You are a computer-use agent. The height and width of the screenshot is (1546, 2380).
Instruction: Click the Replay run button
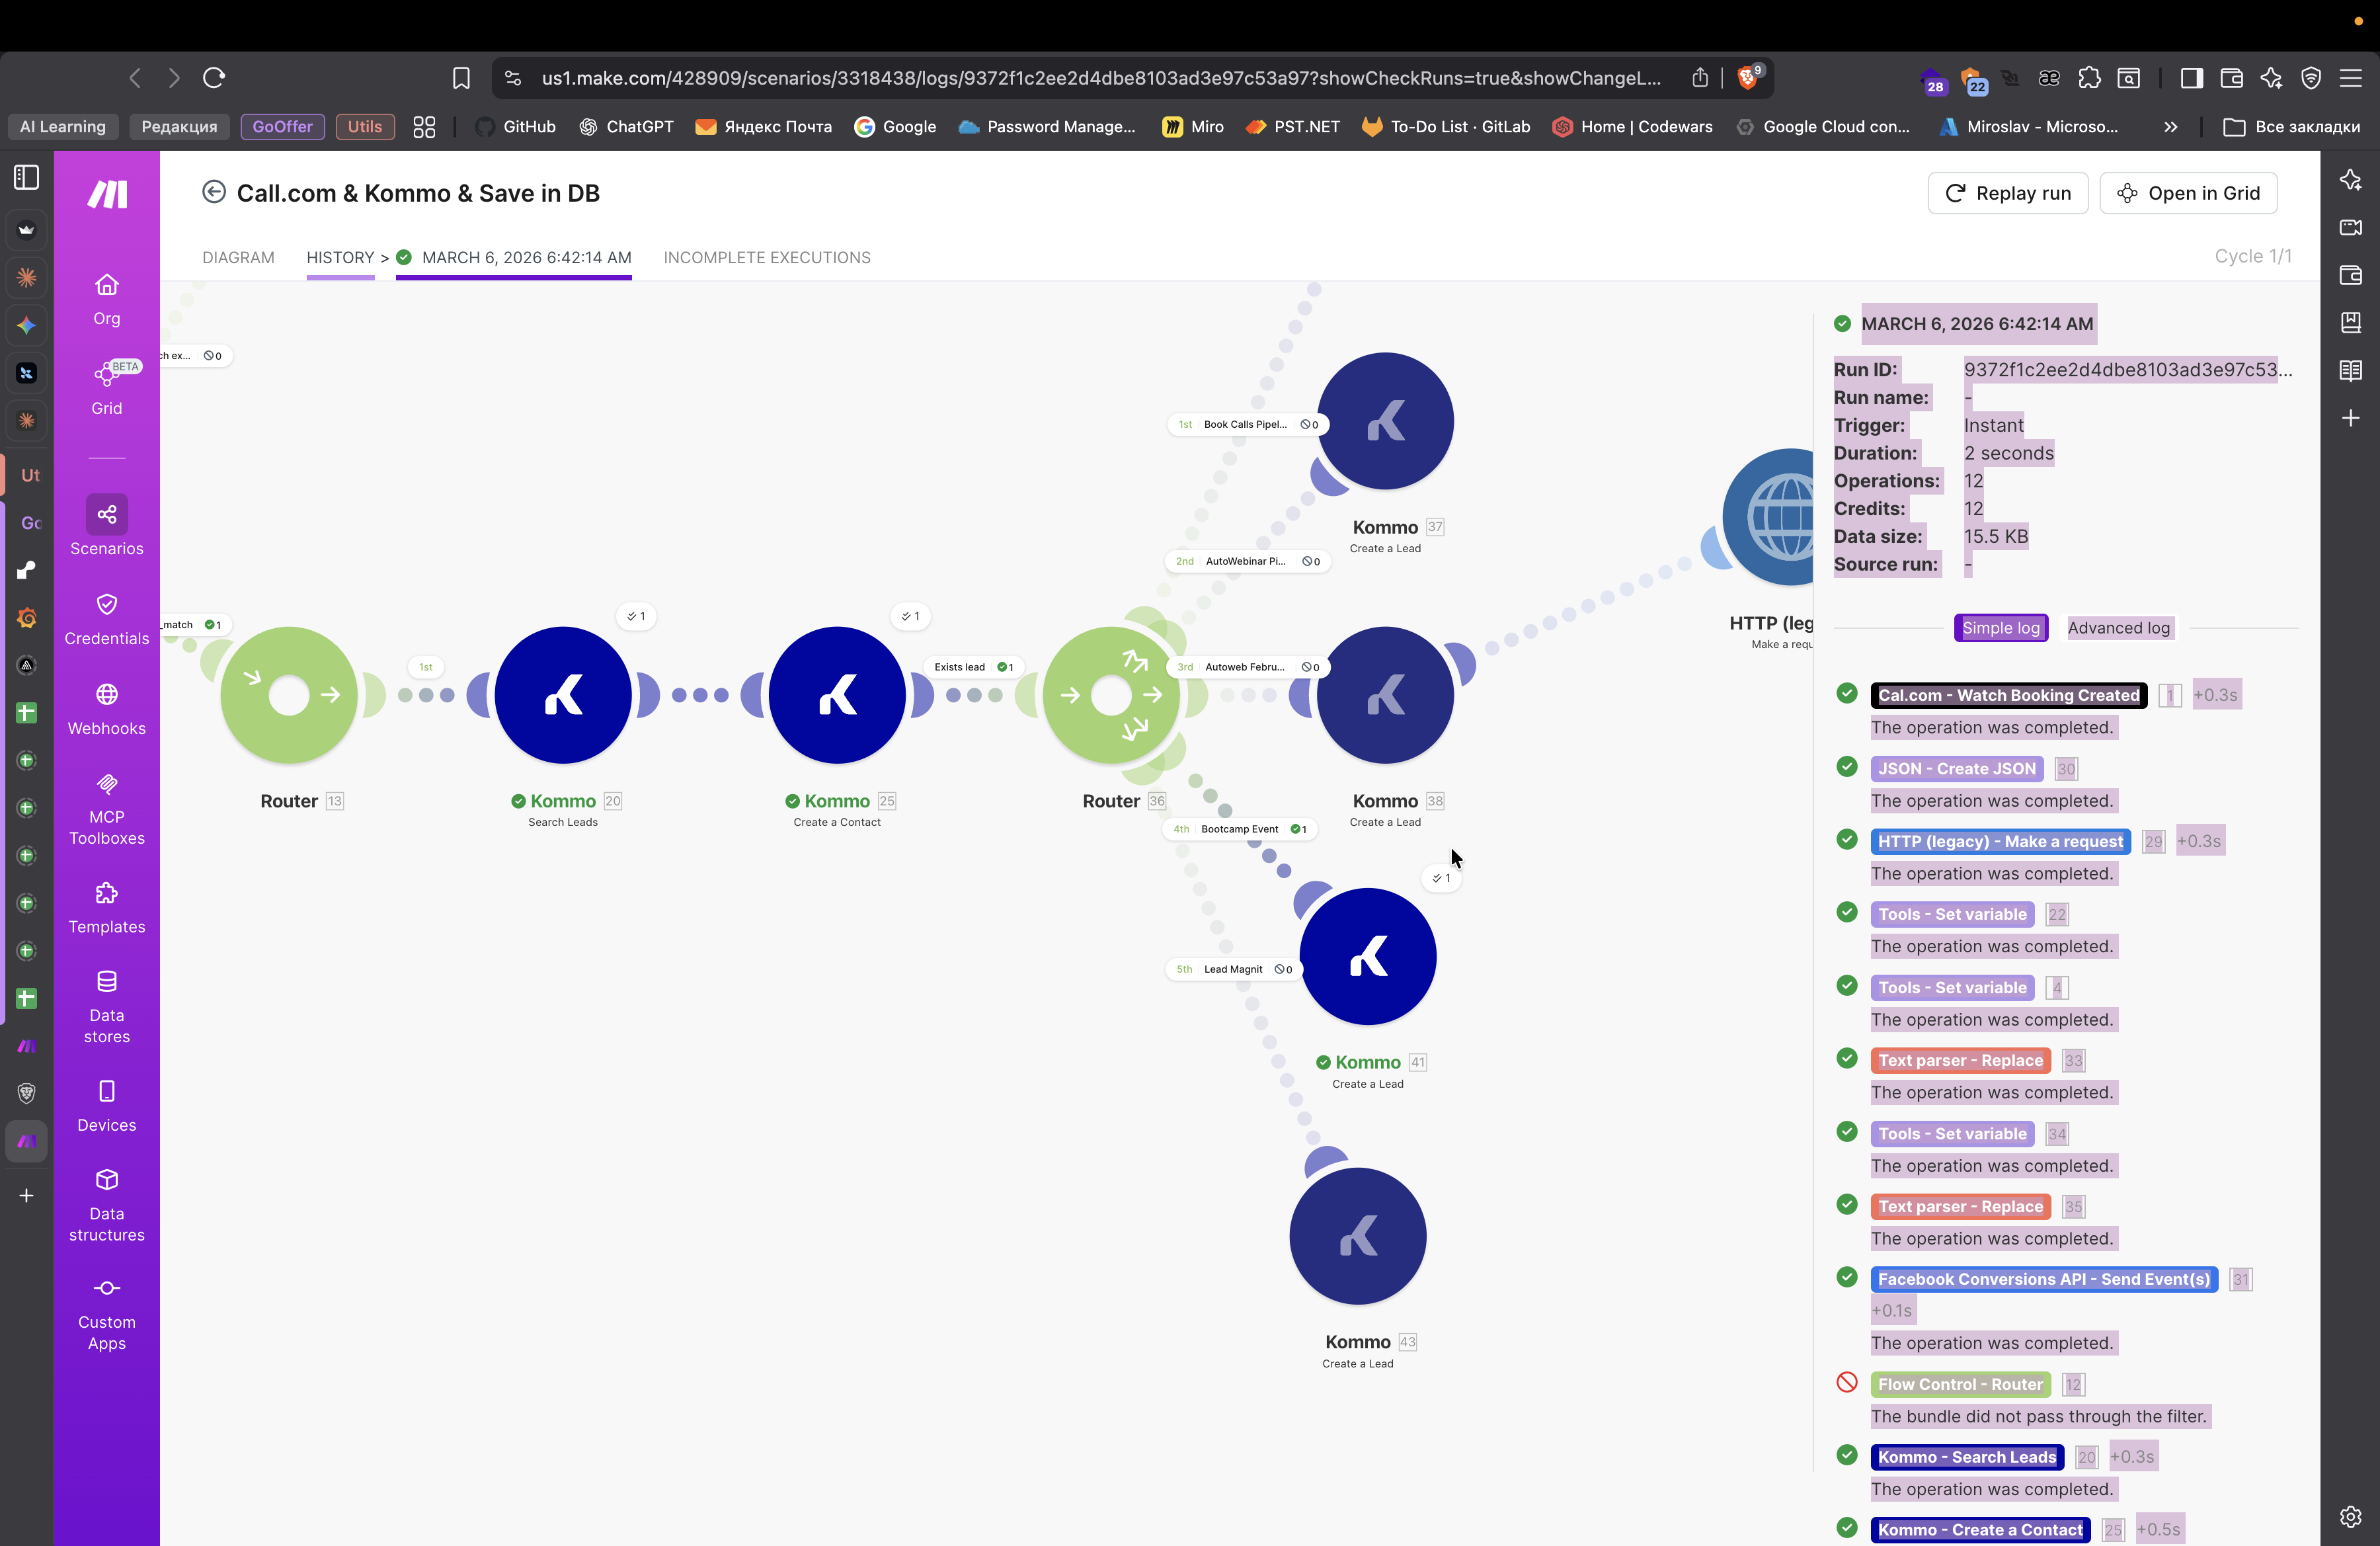tap(2007, 193)
